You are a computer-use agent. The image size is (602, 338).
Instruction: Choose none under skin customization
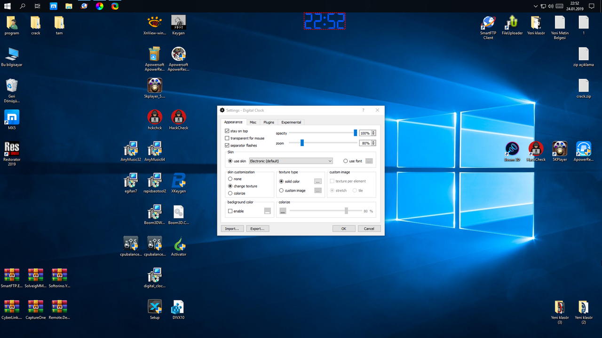tap(230, 179)
